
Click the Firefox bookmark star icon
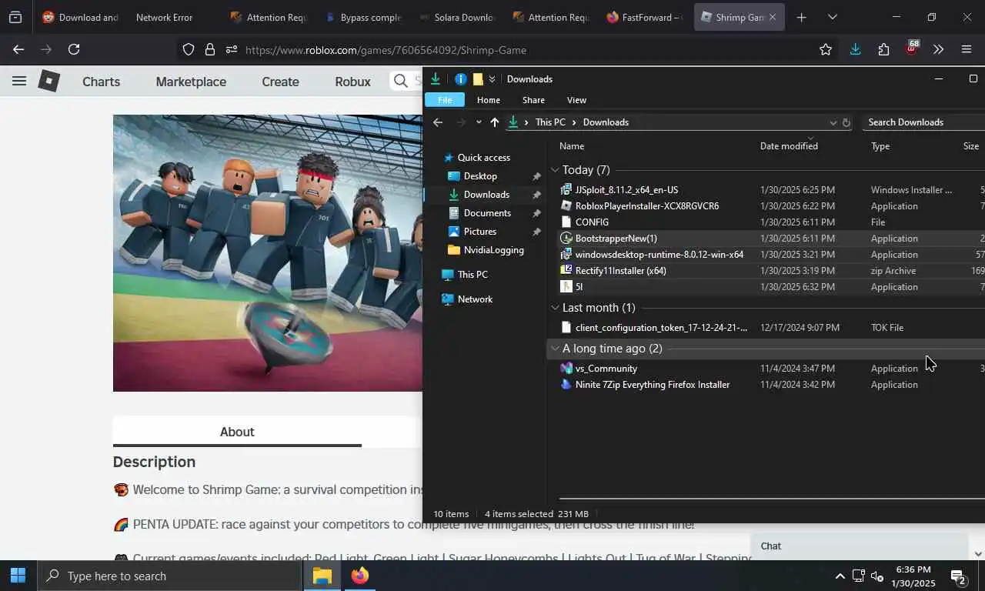[x=826, y=49]
